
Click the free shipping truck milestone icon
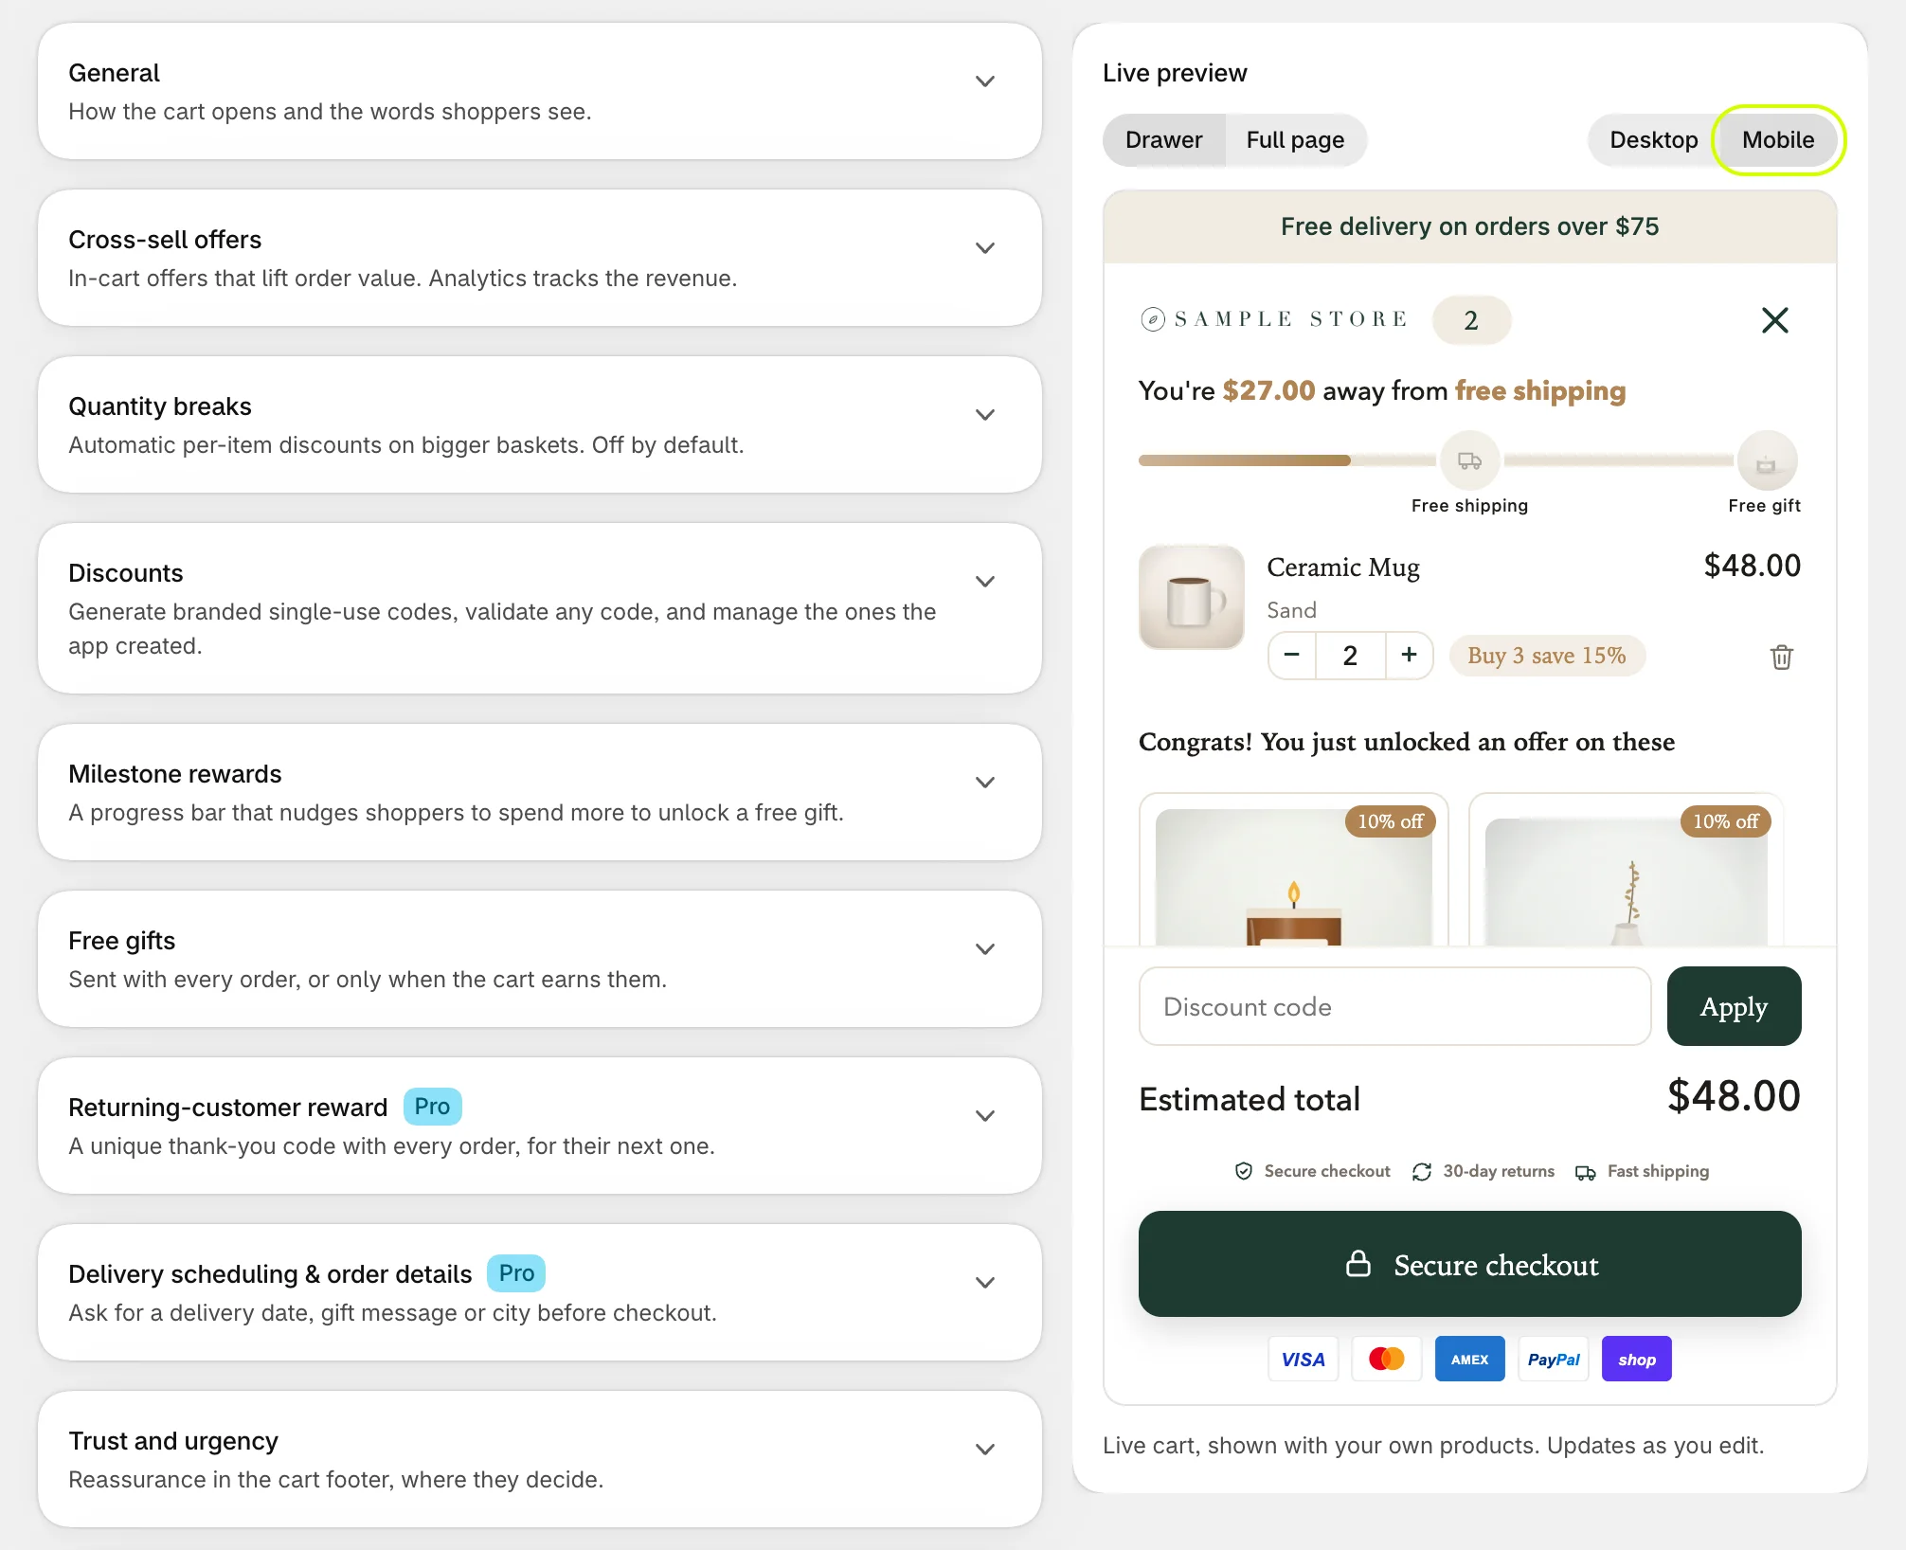click(x=1469, y=460)
